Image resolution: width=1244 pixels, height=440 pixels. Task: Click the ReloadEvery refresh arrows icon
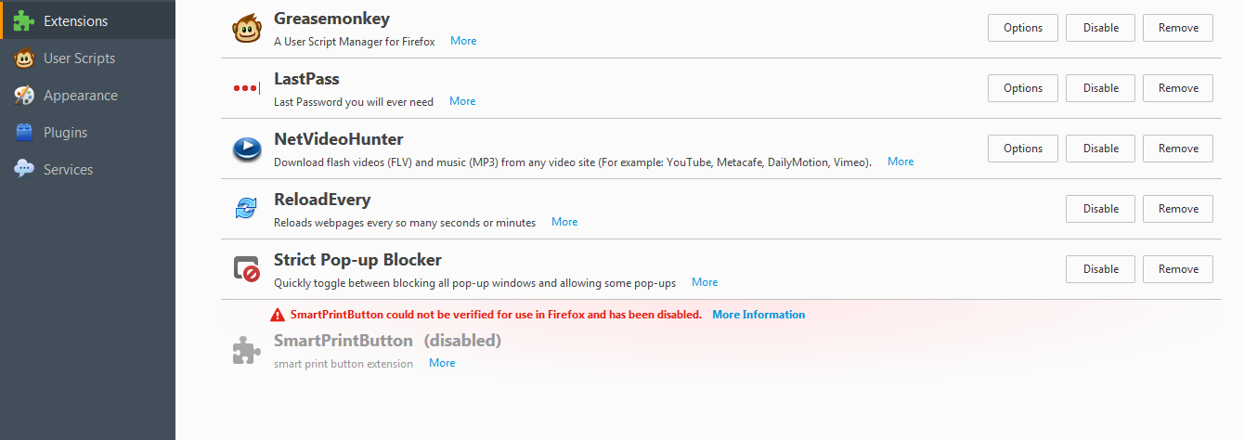[x=246, y=209]
